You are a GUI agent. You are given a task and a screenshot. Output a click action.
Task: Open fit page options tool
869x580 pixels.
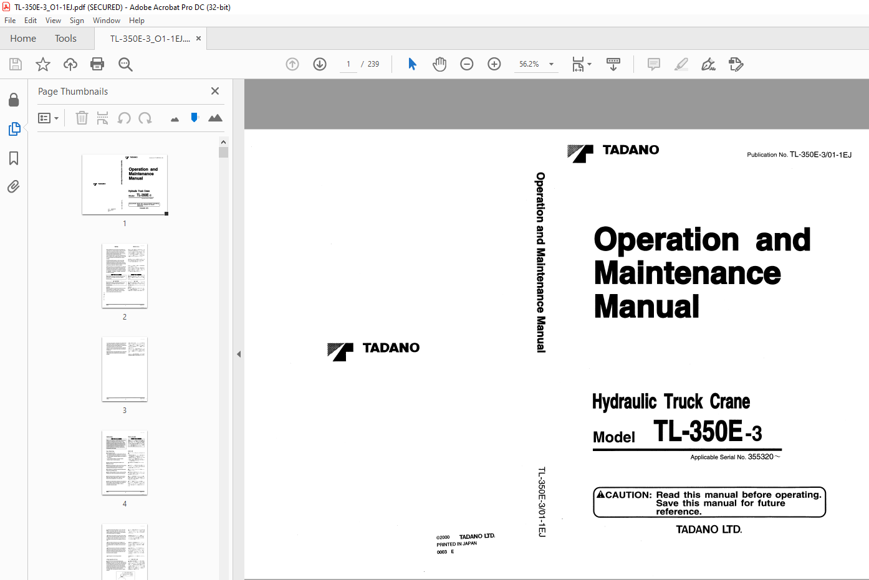581,64
